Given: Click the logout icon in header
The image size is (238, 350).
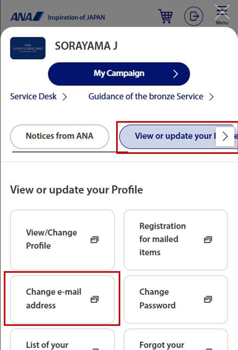Looking at the screenshot, I should click(194, 16).
